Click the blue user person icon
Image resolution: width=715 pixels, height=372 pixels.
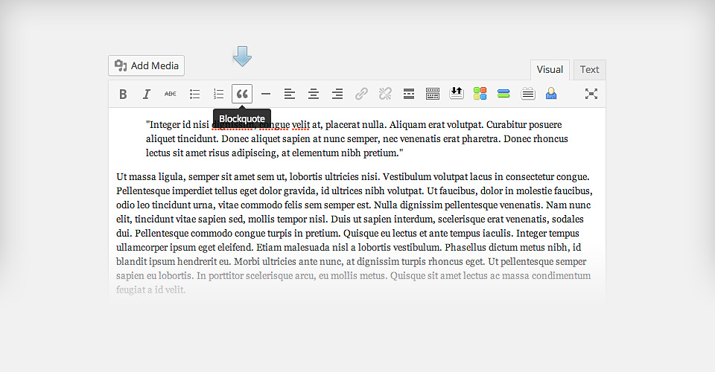[551, 93]
